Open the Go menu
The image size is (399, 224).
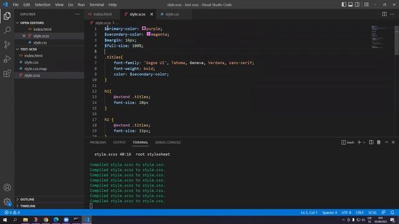click(70, 4)
